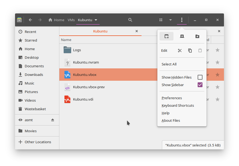
Task: Open view options dropdown arrow
Action: point(171,20)
